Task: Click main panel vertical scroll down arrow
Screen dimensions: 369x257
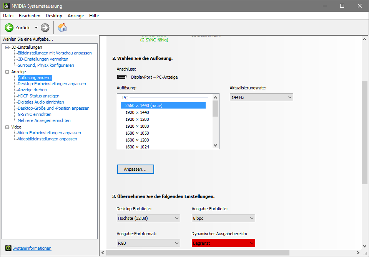Action: pos(364,246)
